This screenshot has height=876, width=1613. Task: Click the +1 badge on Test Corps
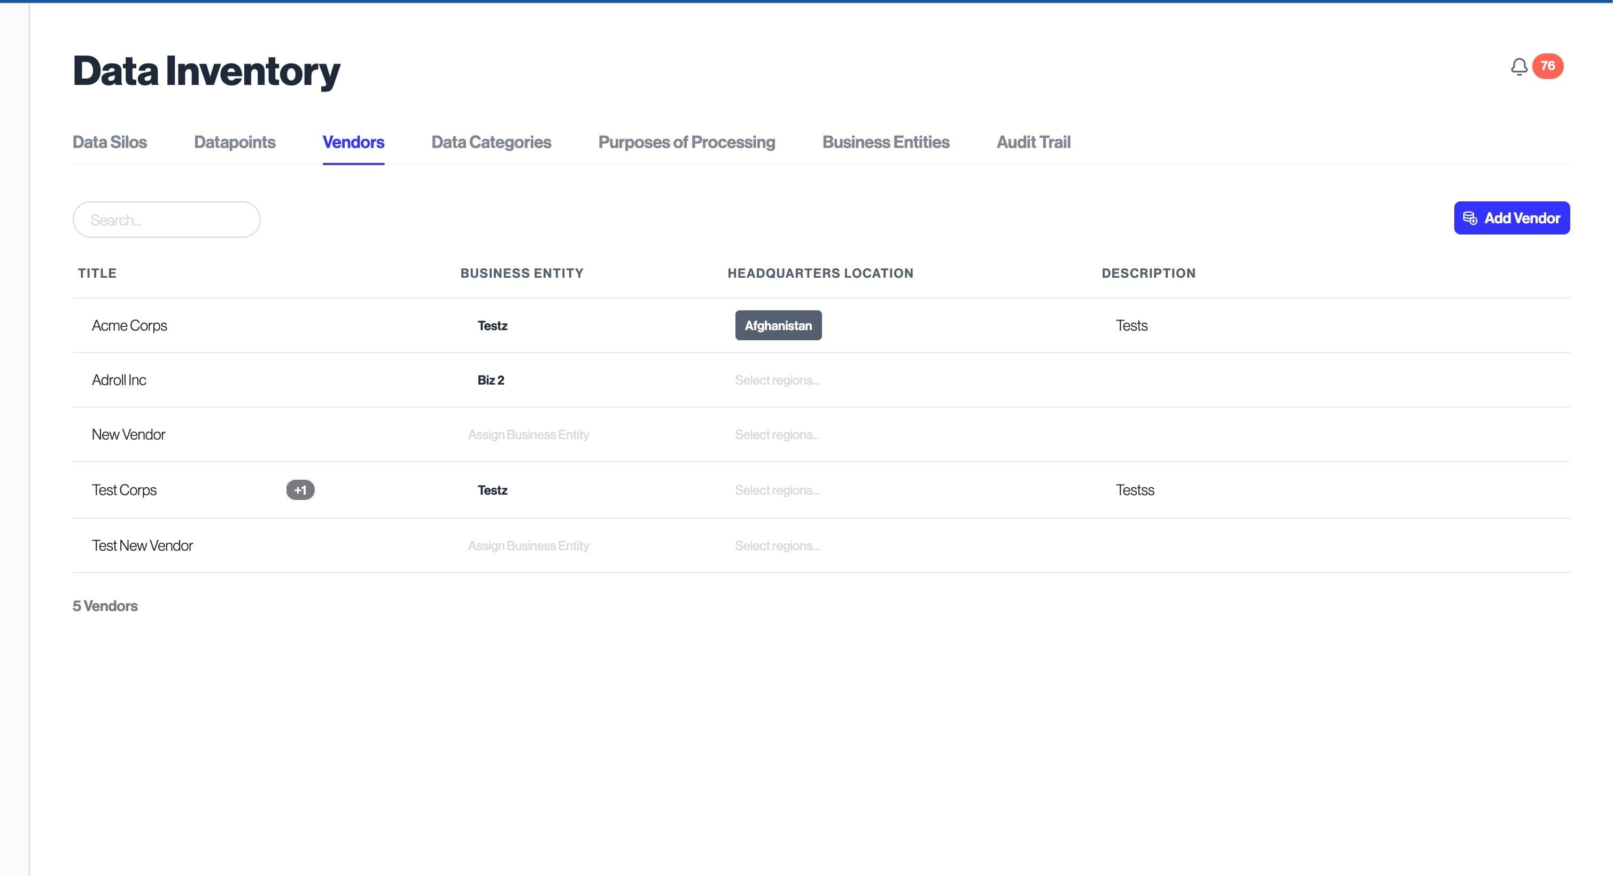[300, 490]
